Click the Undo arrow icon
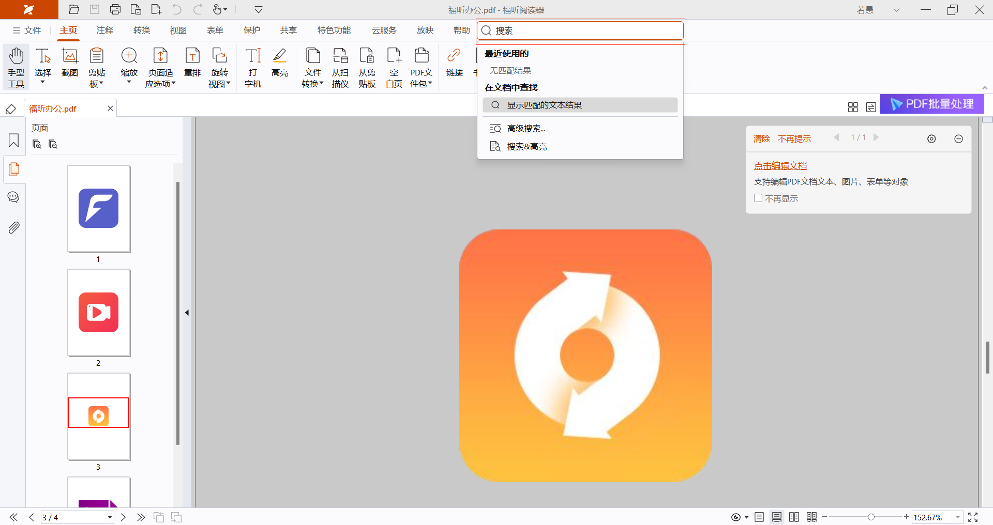 (x=177, y=9)
